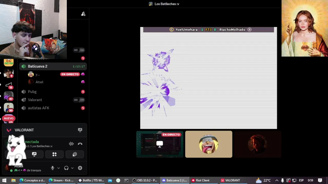
Task: Switch to Stream - Kick Edge window
Action: click(x=61, y=180)
